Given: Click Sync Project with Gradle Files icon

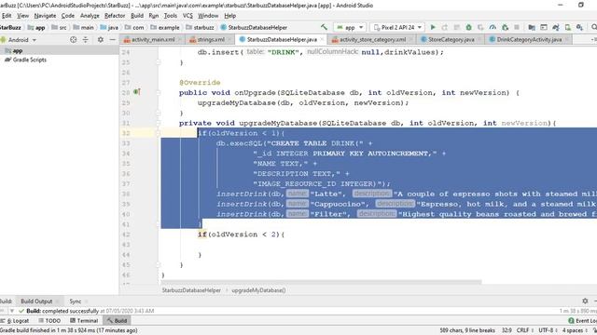Looking at the screenshot, I should point(556,27).
